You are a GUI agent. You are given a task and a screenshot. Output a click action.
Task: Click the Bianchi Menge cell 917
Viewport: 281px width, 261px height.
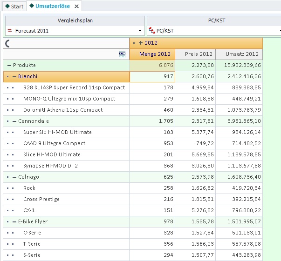152,77
